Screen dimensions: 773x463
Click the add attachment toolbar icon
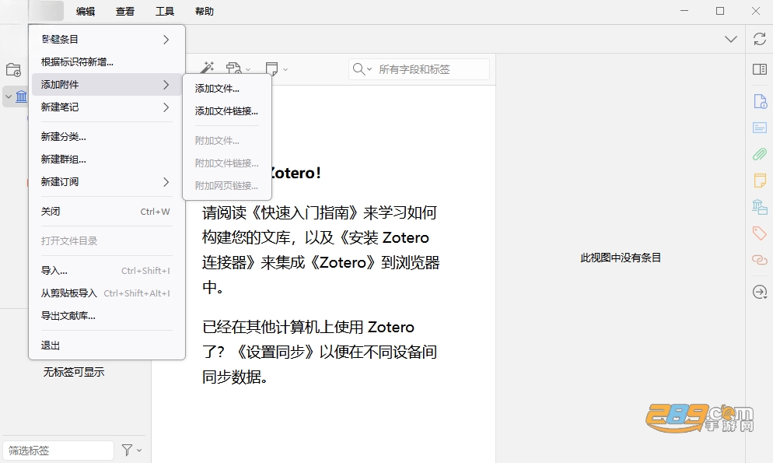click(x=233, y=68)
